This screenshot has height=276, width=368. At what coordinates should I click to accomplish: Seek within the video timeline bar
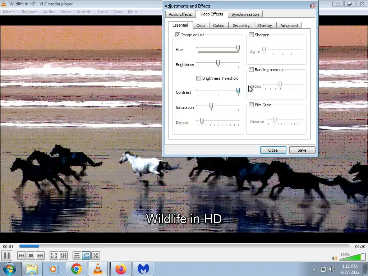184,246
